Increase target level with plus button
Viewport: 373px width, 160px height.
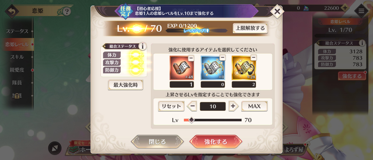[233, 106]
